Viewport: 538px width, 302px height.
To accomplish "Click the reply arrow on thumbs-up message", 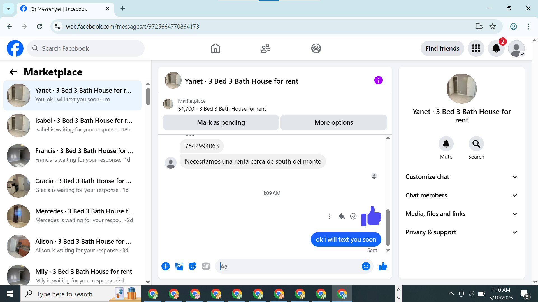I will point(341,216).
